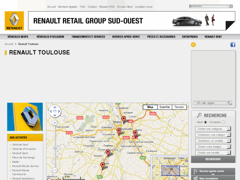This screenshot has height=180, width=240.
Task: Select the Occasion radio button
Action: coord(223,122)
